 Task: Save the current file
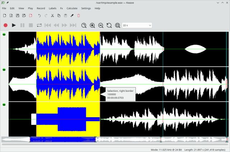click(18, 15)
